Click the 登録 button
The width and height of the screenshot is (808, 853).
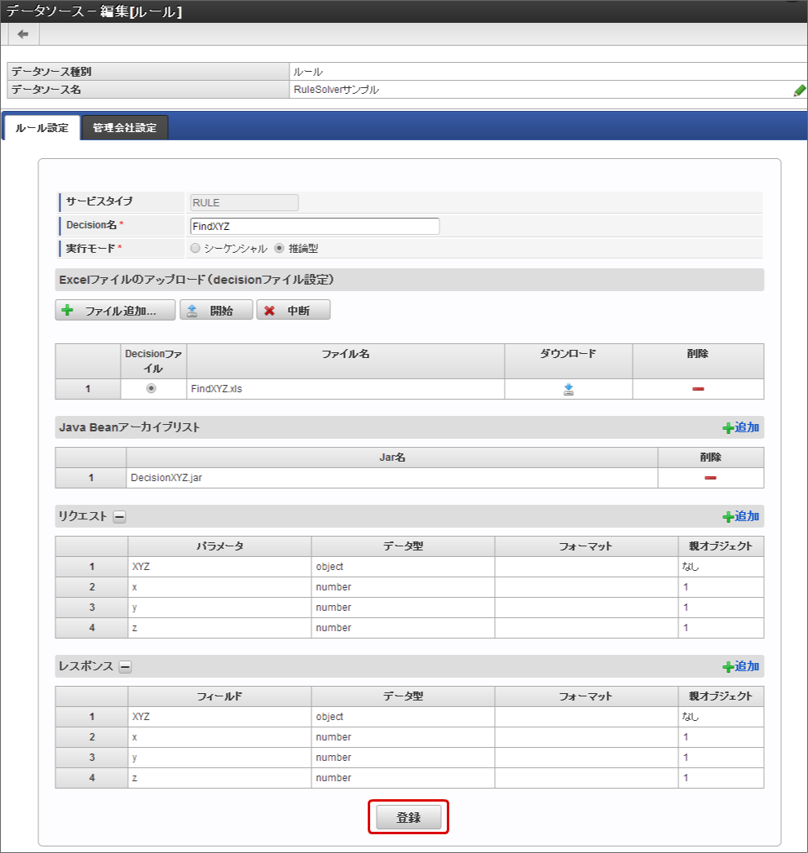pos(408,817)
